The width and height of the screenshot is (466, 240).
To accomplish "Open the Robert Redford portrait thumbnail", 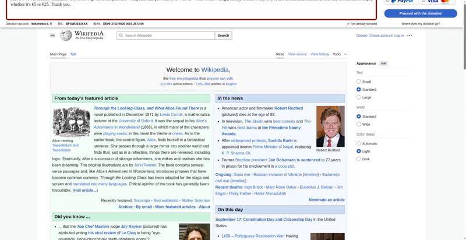I will (x=330, y=126).
